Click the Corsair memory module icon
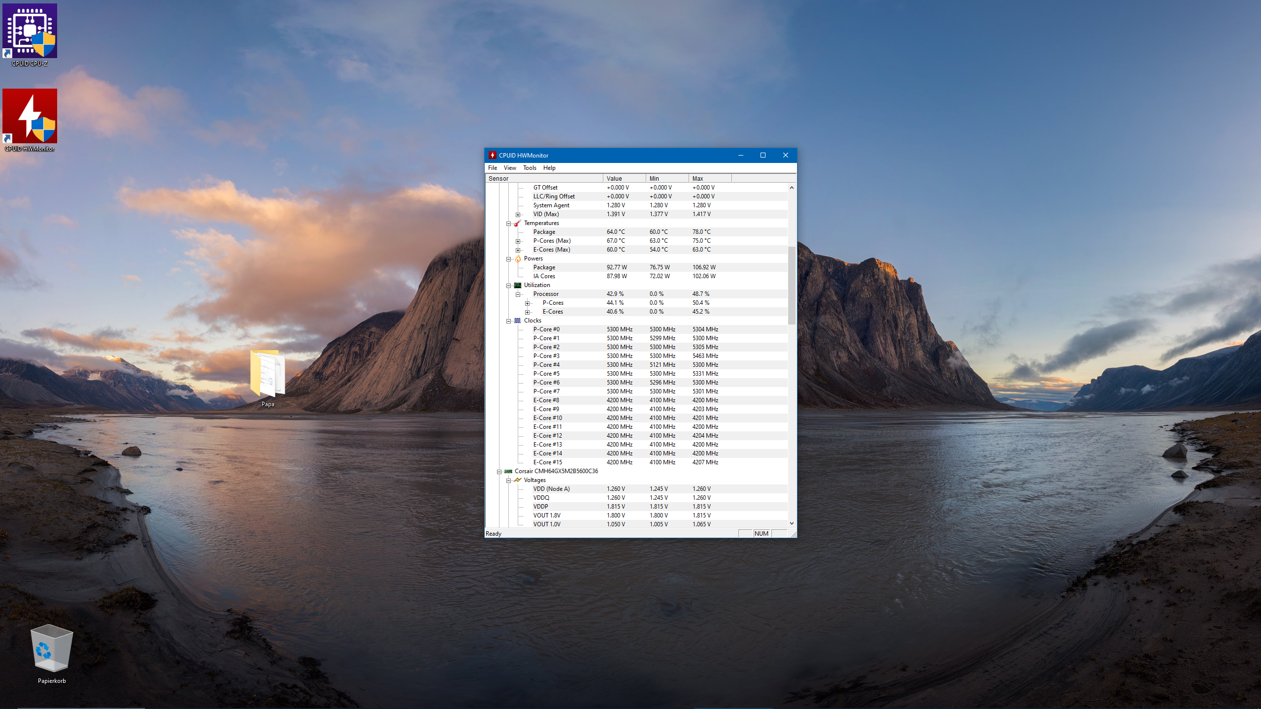This screenshot has width=1261, height=709. click(x=508, y=471)
